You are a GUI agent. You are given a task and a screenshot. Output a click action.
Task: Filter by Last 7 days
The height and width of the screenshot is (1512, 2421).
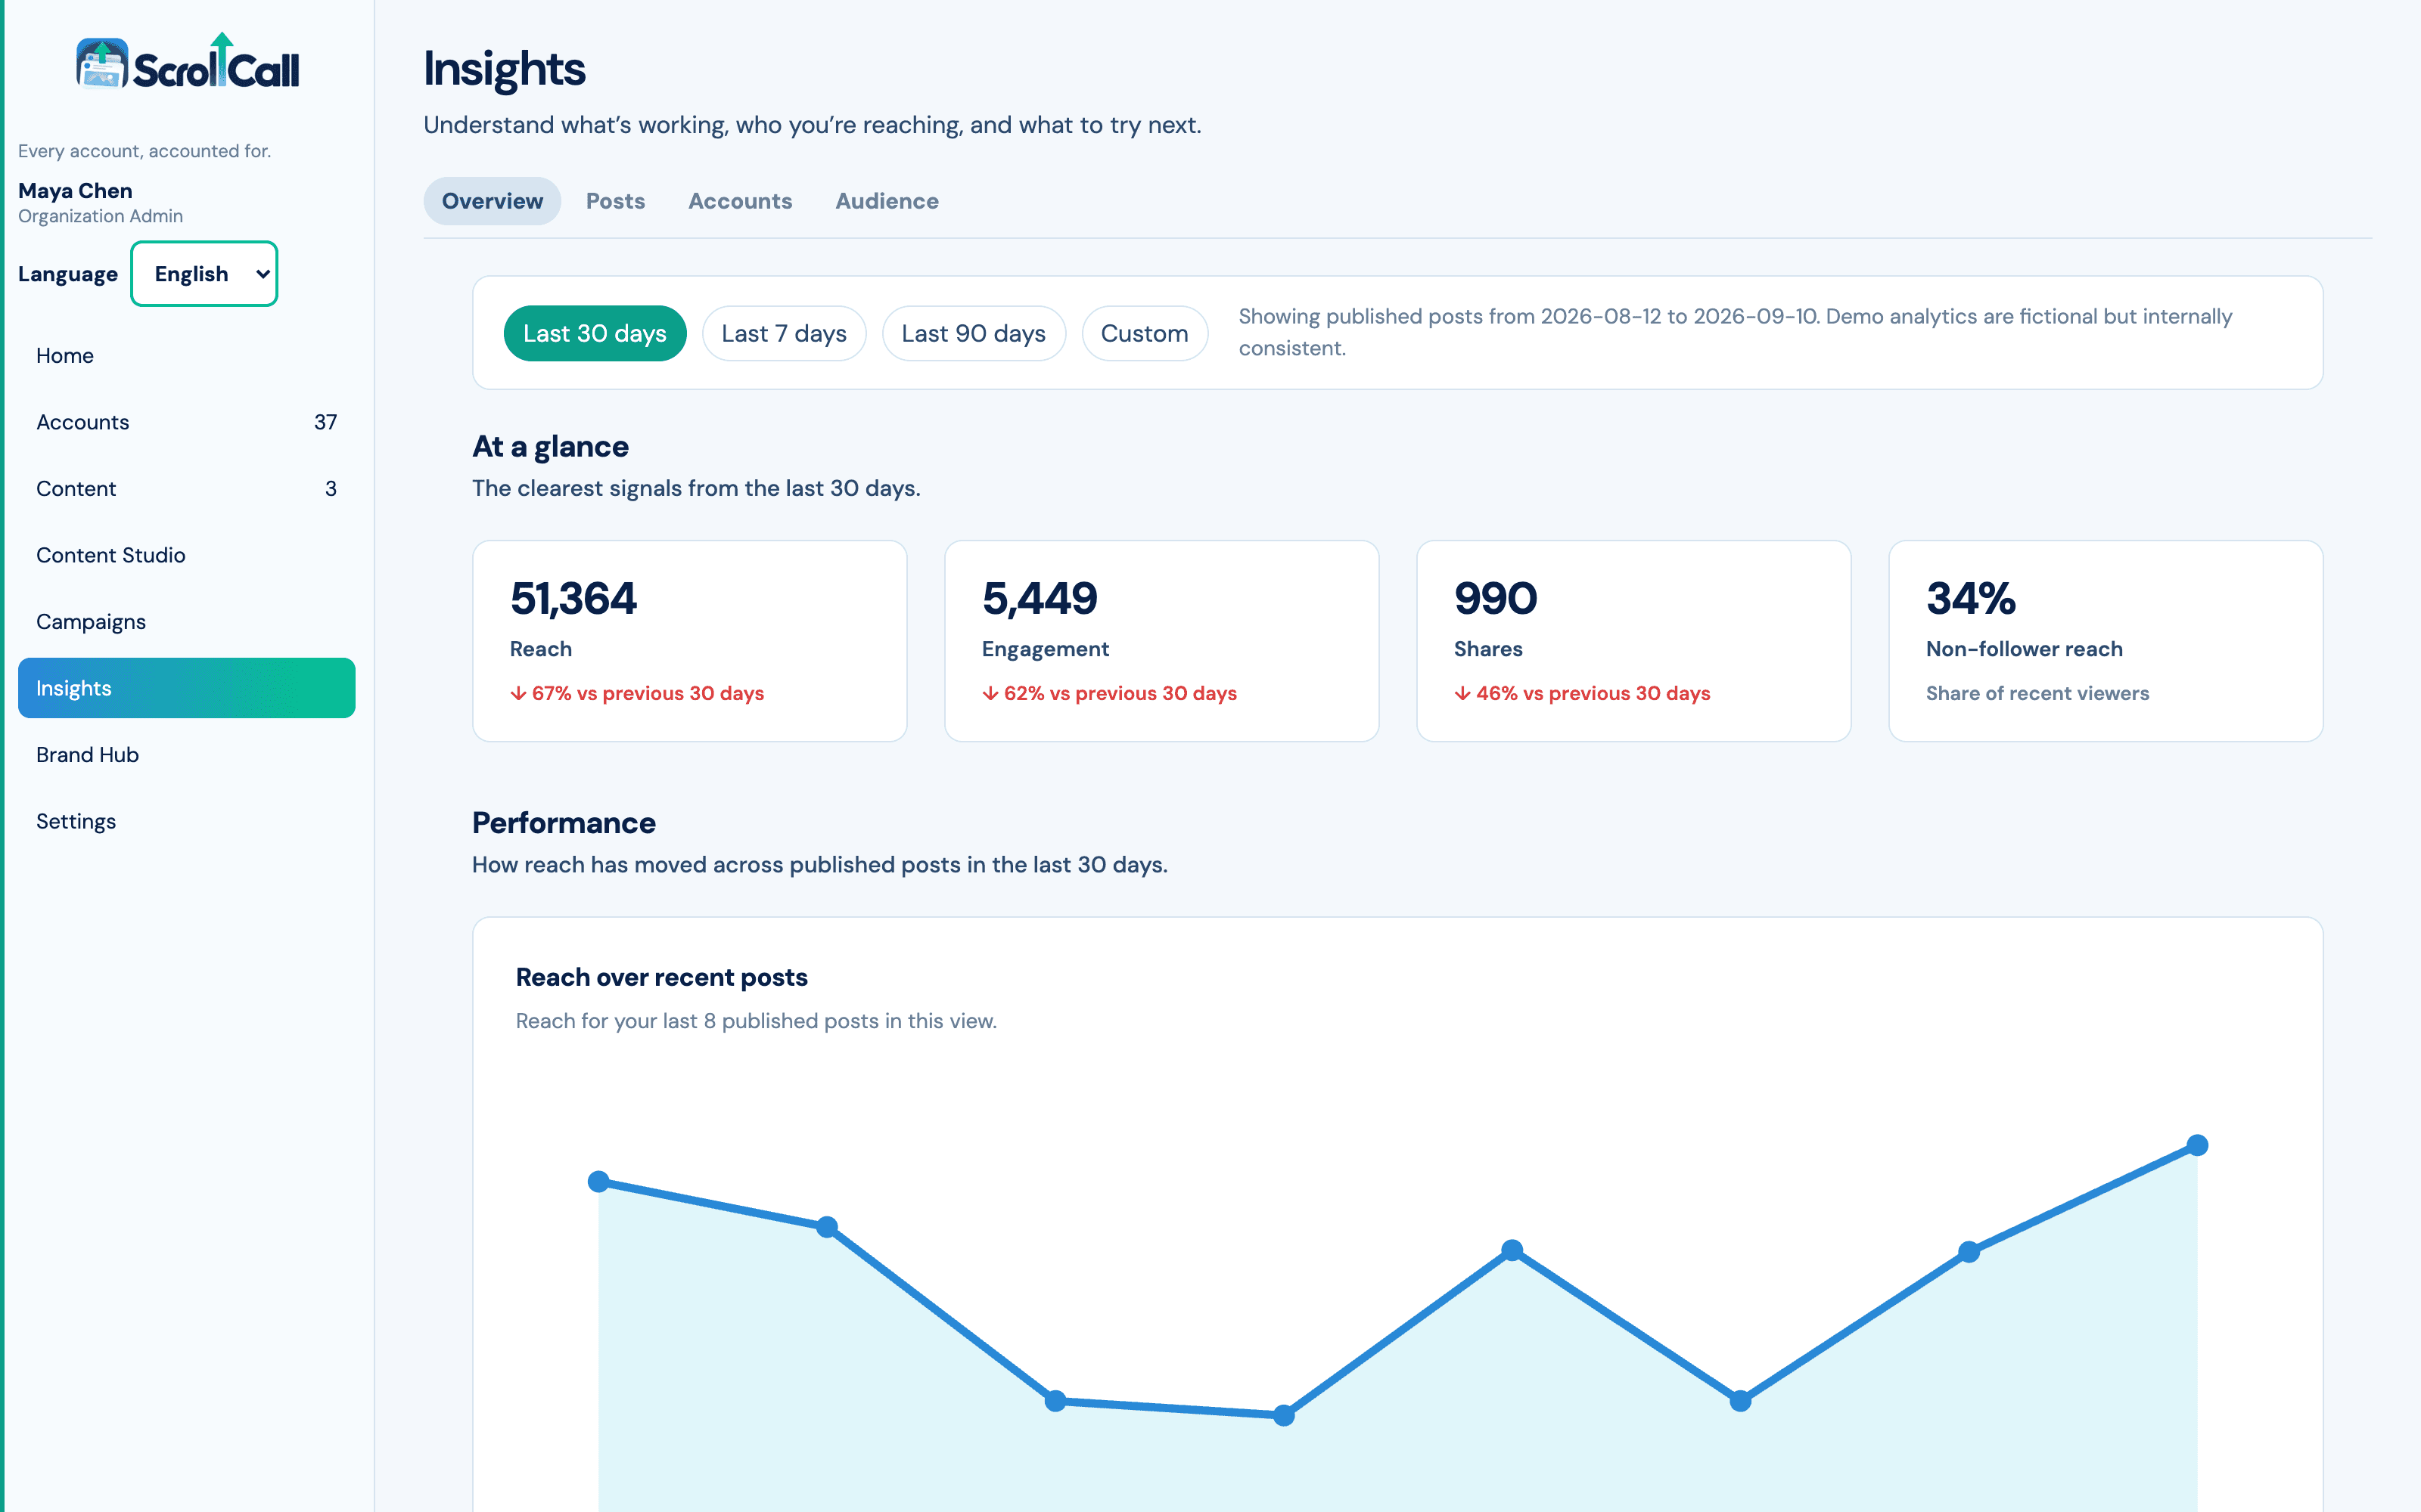click(x=785, y=333)
